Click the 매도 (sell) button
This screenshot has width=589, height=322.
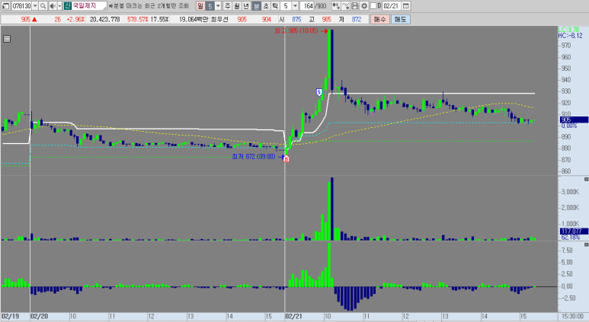(401, 19)
